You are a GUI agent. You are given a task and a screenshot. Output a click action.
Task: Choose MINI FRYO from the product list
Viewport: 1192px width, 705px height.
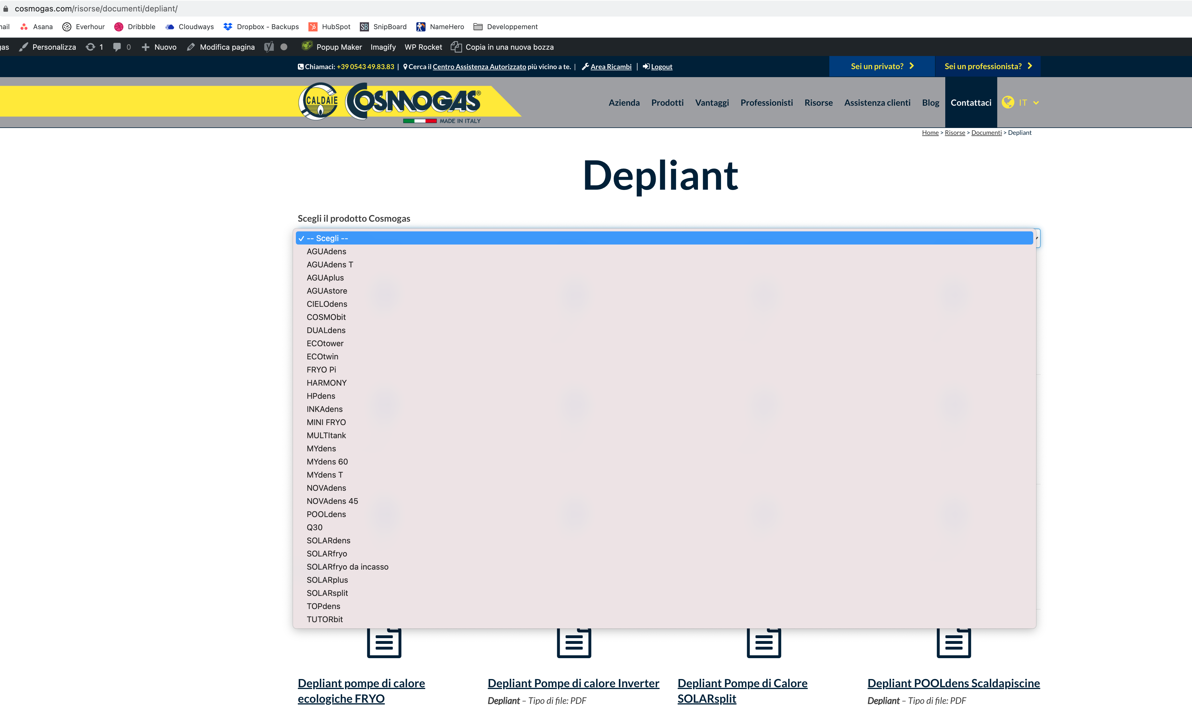click(664, 422)
